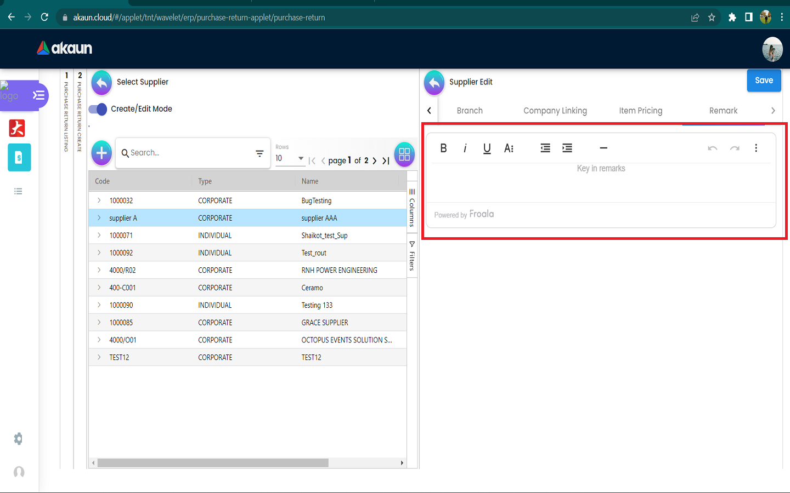Apply italic formatting in remarks editor

coord(465,148)
